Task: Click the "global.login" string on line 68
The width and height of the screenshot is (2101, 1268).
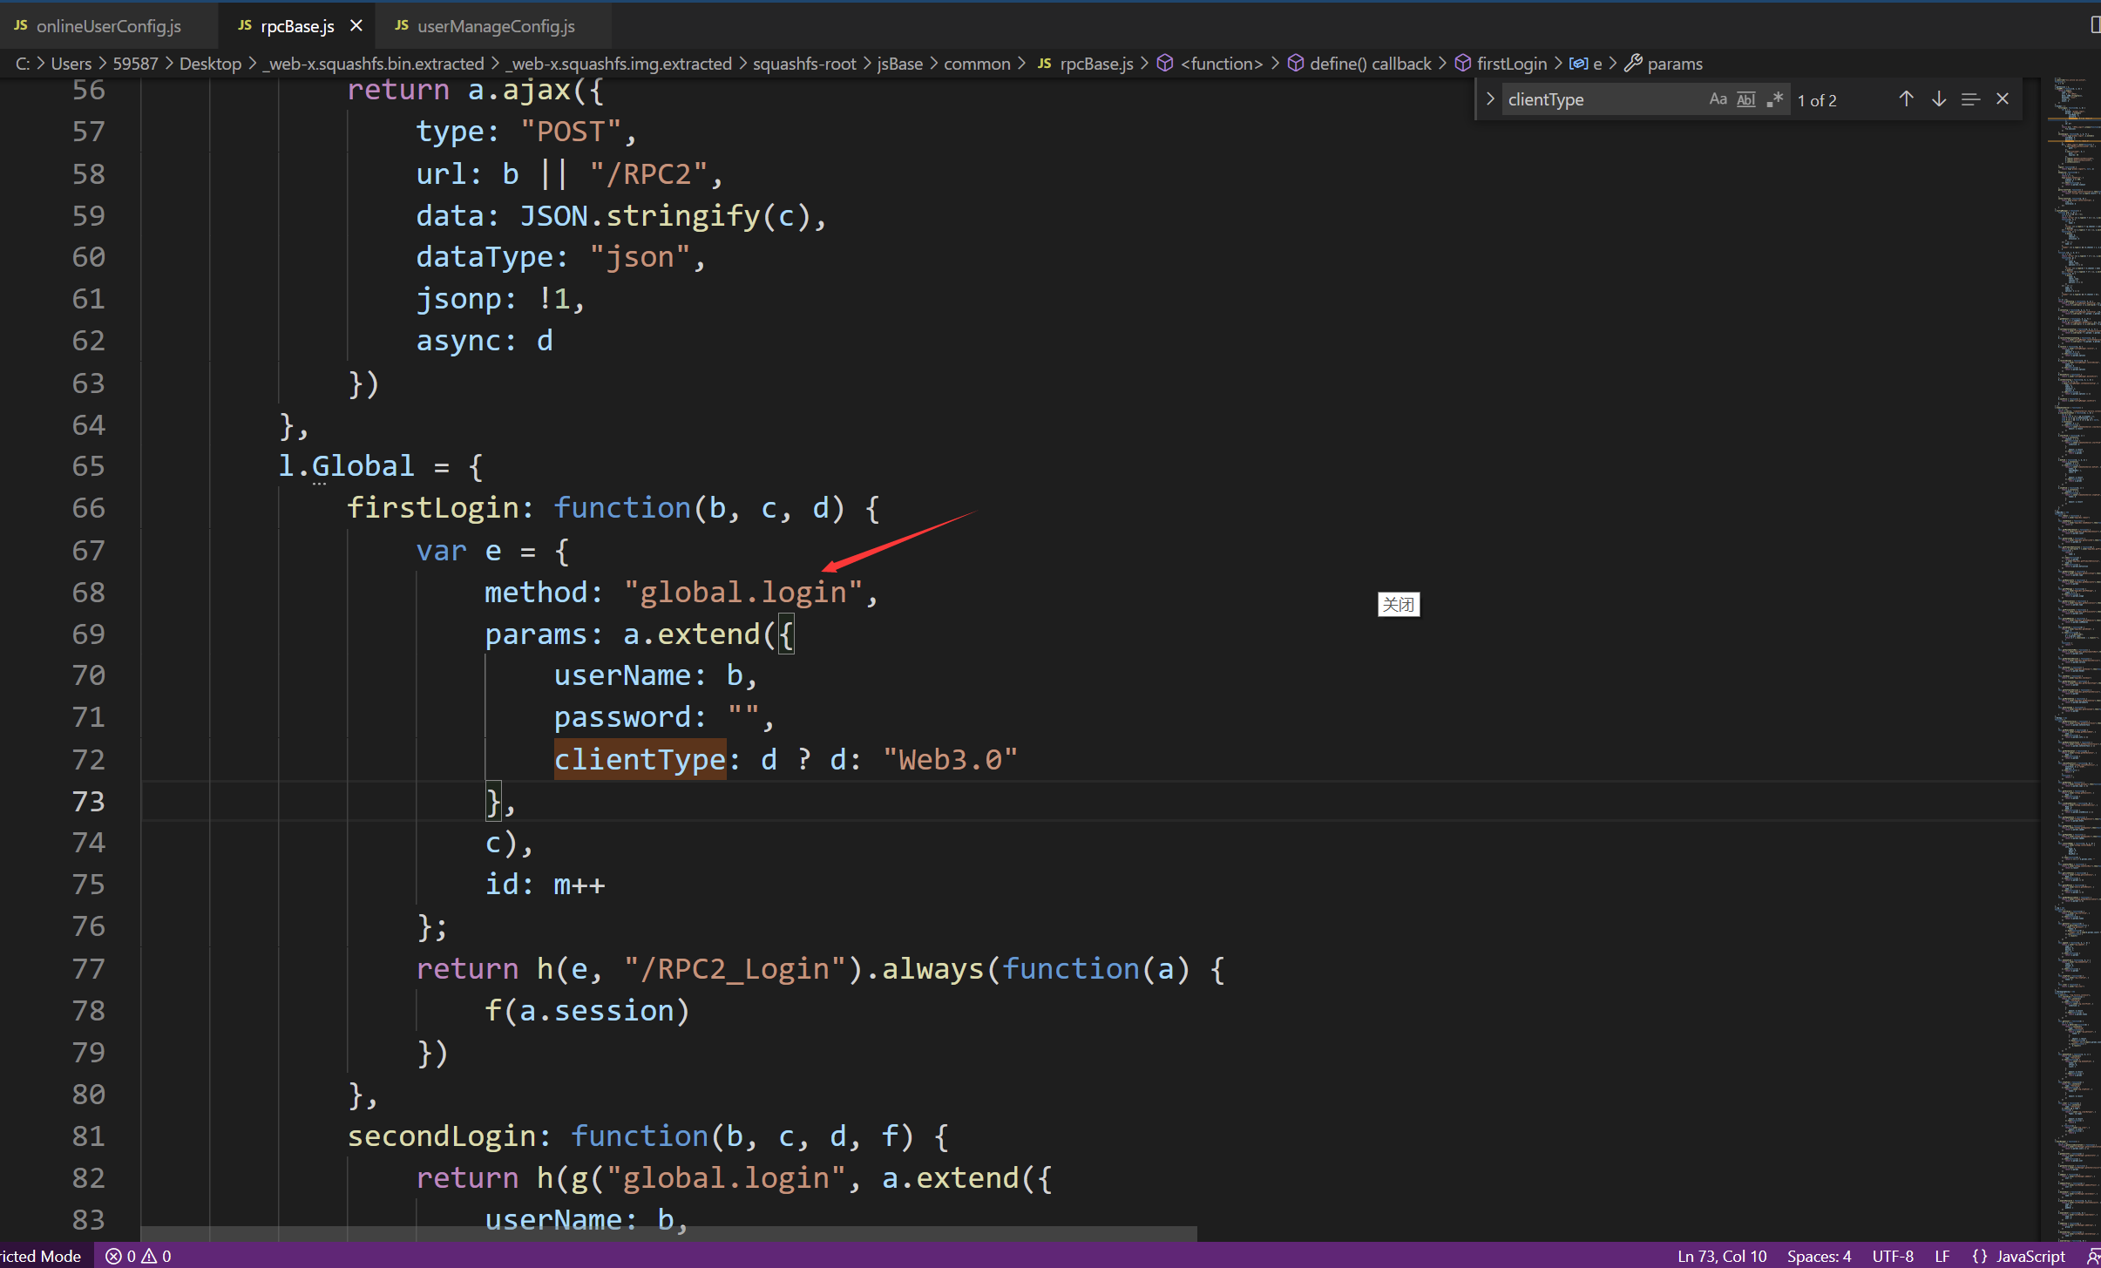Action: click(742, 593)
